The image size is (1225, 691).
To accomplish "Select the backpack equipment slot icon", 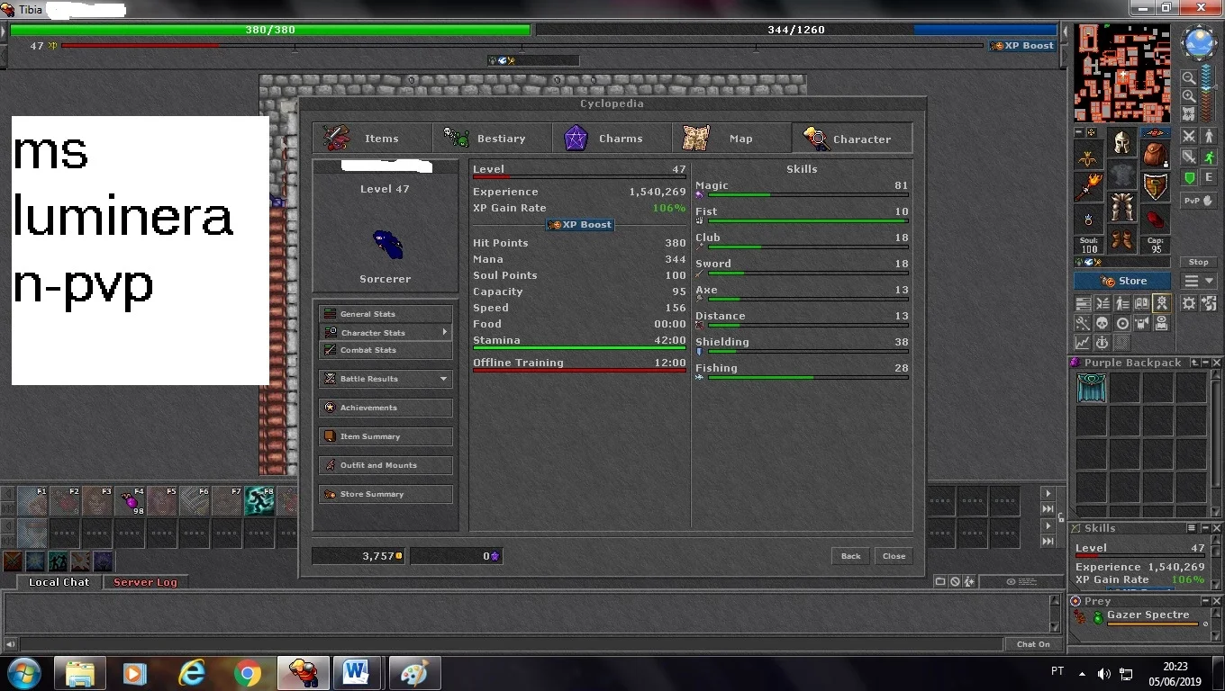I will [1155, 154].
